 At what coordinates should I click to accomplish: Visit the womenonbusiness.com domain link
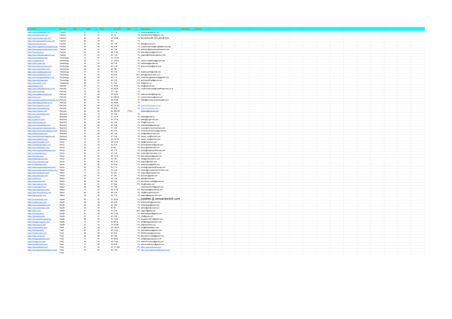pos(42,128)
